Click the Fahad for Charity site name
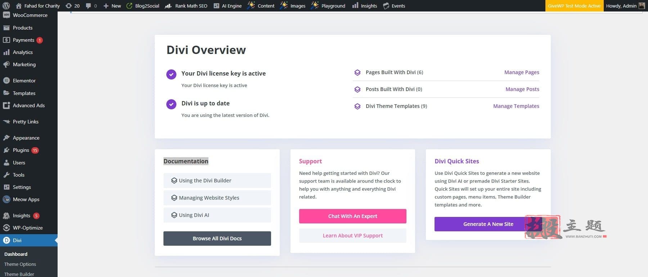 [42, 6]
